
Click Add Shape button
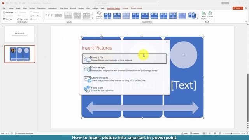tap(8, 12)
